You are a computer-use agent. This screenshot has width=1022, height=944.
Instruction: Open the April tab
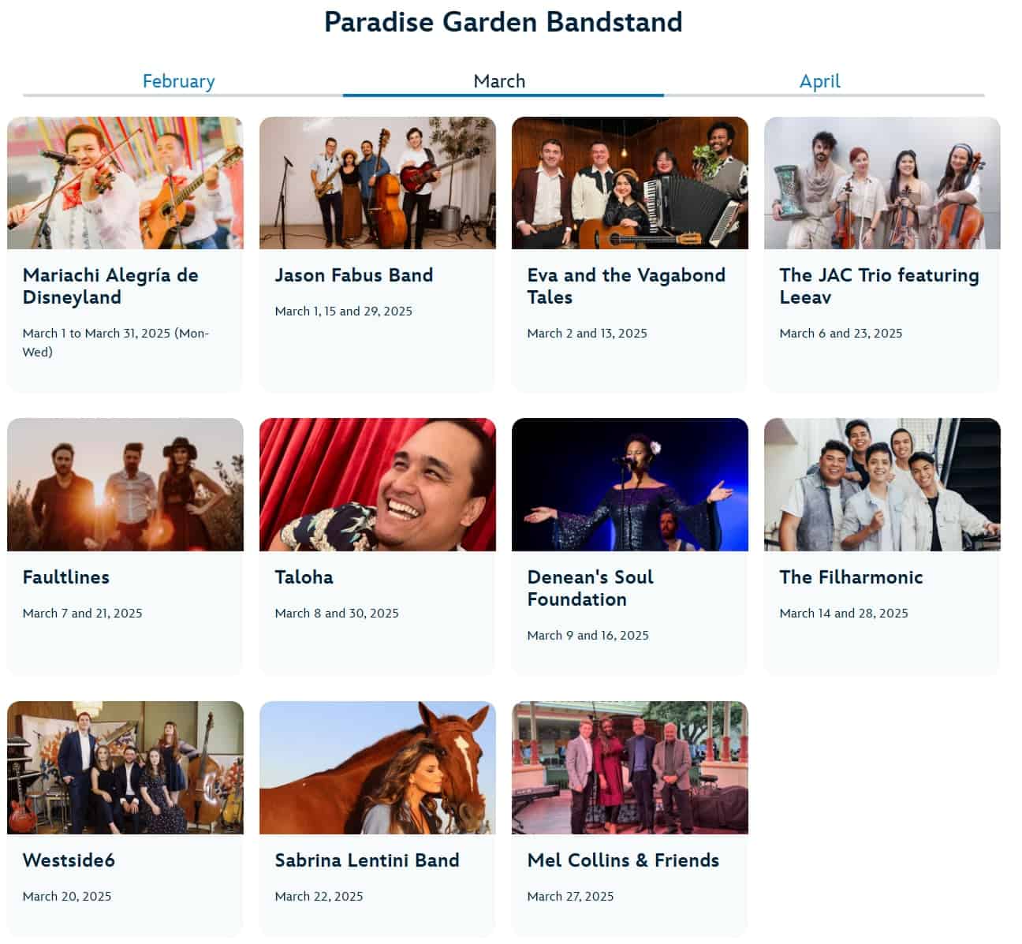(820, 81)
